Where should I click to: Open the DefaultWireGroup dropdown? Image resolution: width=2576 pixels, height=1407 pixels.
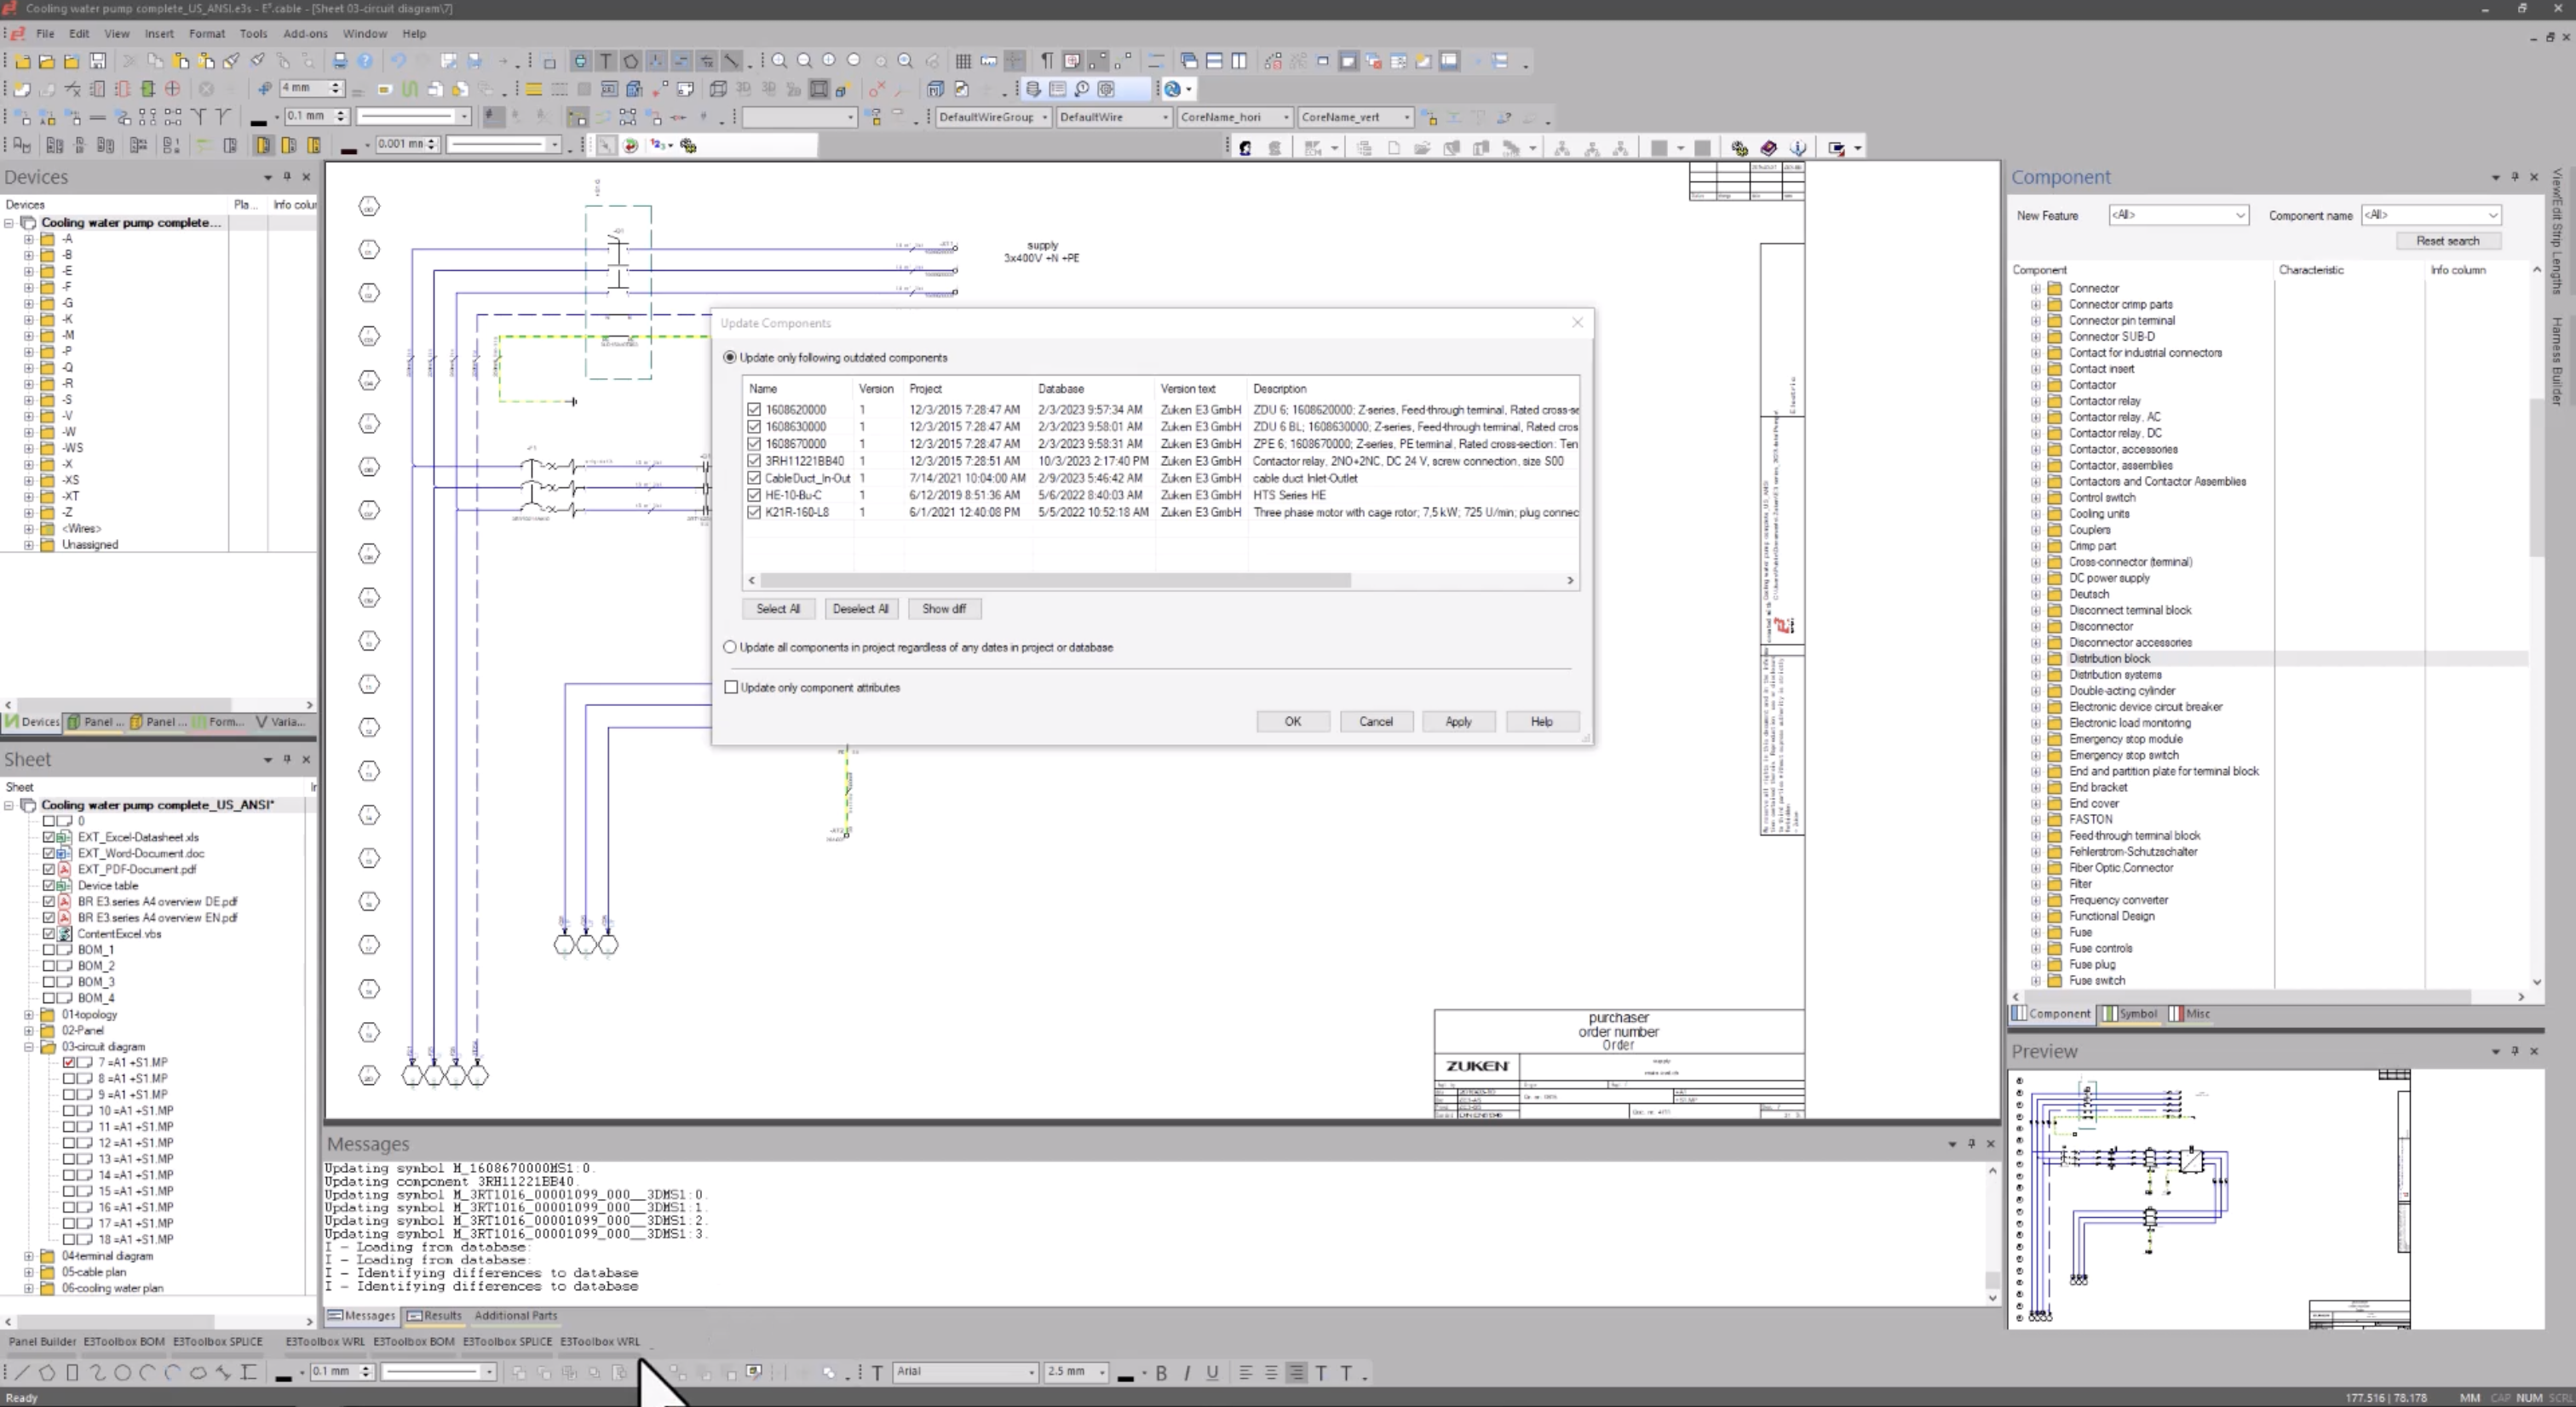coord(993,117)
